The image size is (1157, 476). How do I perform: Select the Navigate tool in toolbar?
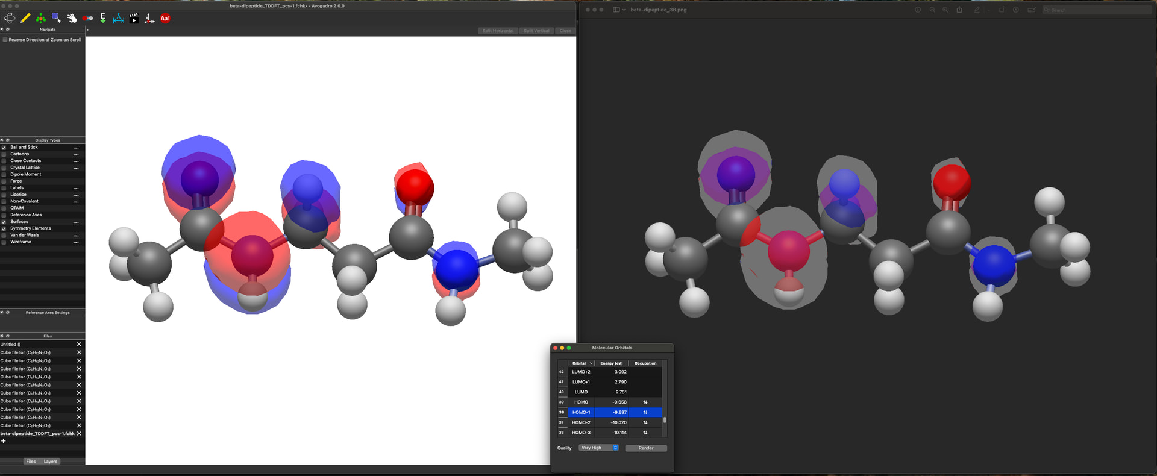click(10, 19)
